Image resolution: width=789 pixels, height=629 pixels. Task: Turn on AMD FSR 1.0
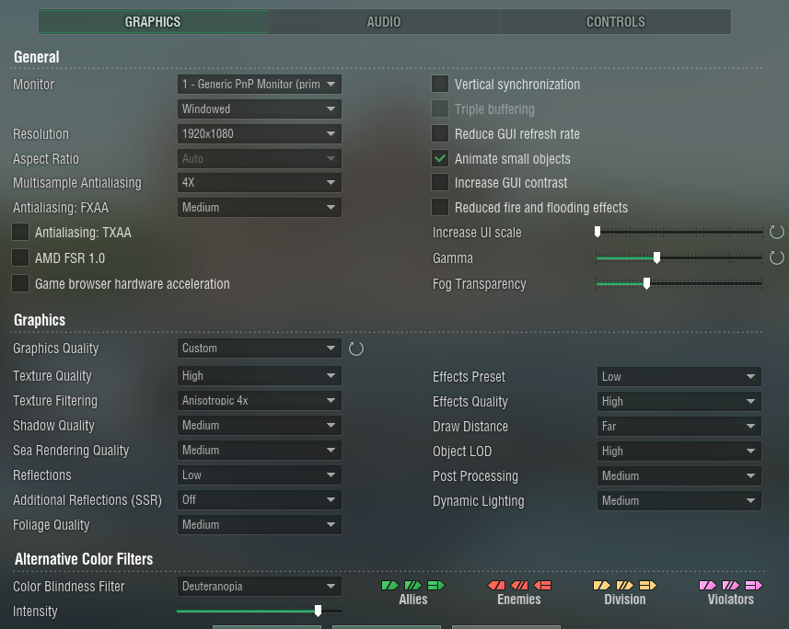[x=20, y=258]
